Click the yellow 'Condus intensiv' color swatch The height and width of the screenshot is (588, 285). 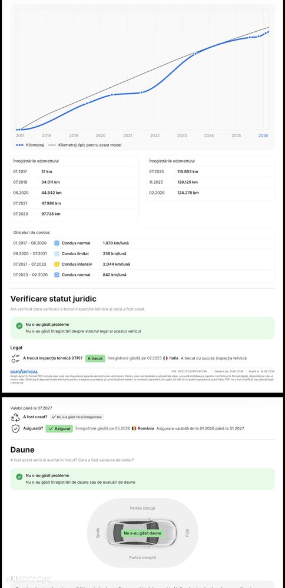[x=57, y=264]
